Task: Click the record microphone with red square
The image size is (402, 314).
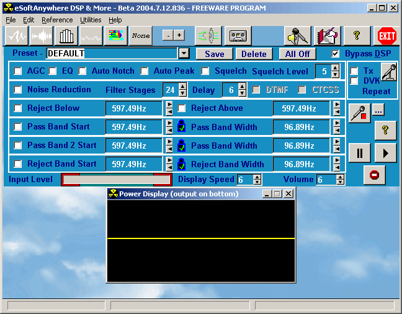Action: pyautogui.click(x=359, y=113)
